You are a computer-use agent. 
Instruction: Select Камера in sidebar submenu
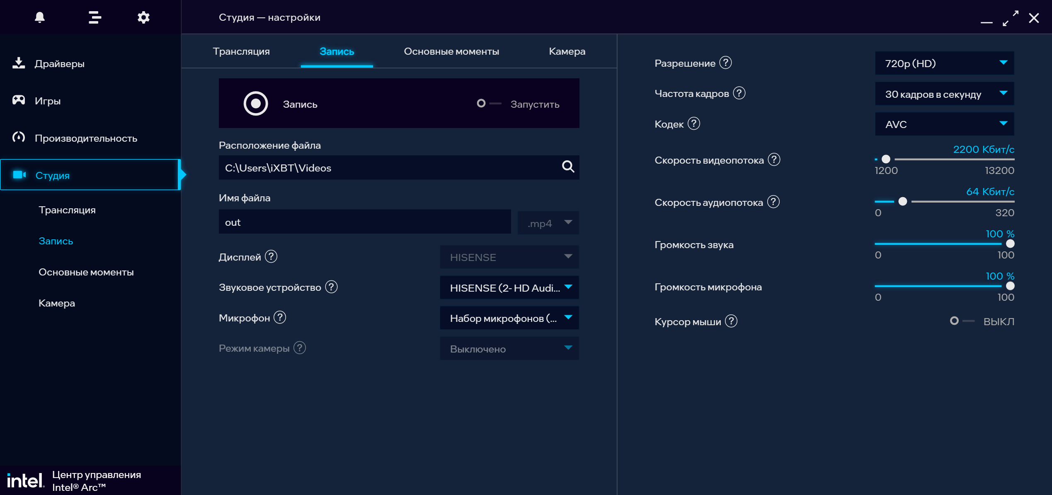(57, 303)
